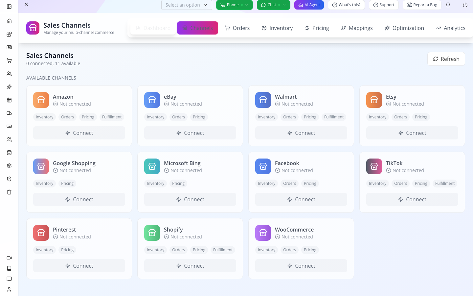Launch the AI Agent button

pyautogui.click(x=309, y=5)
